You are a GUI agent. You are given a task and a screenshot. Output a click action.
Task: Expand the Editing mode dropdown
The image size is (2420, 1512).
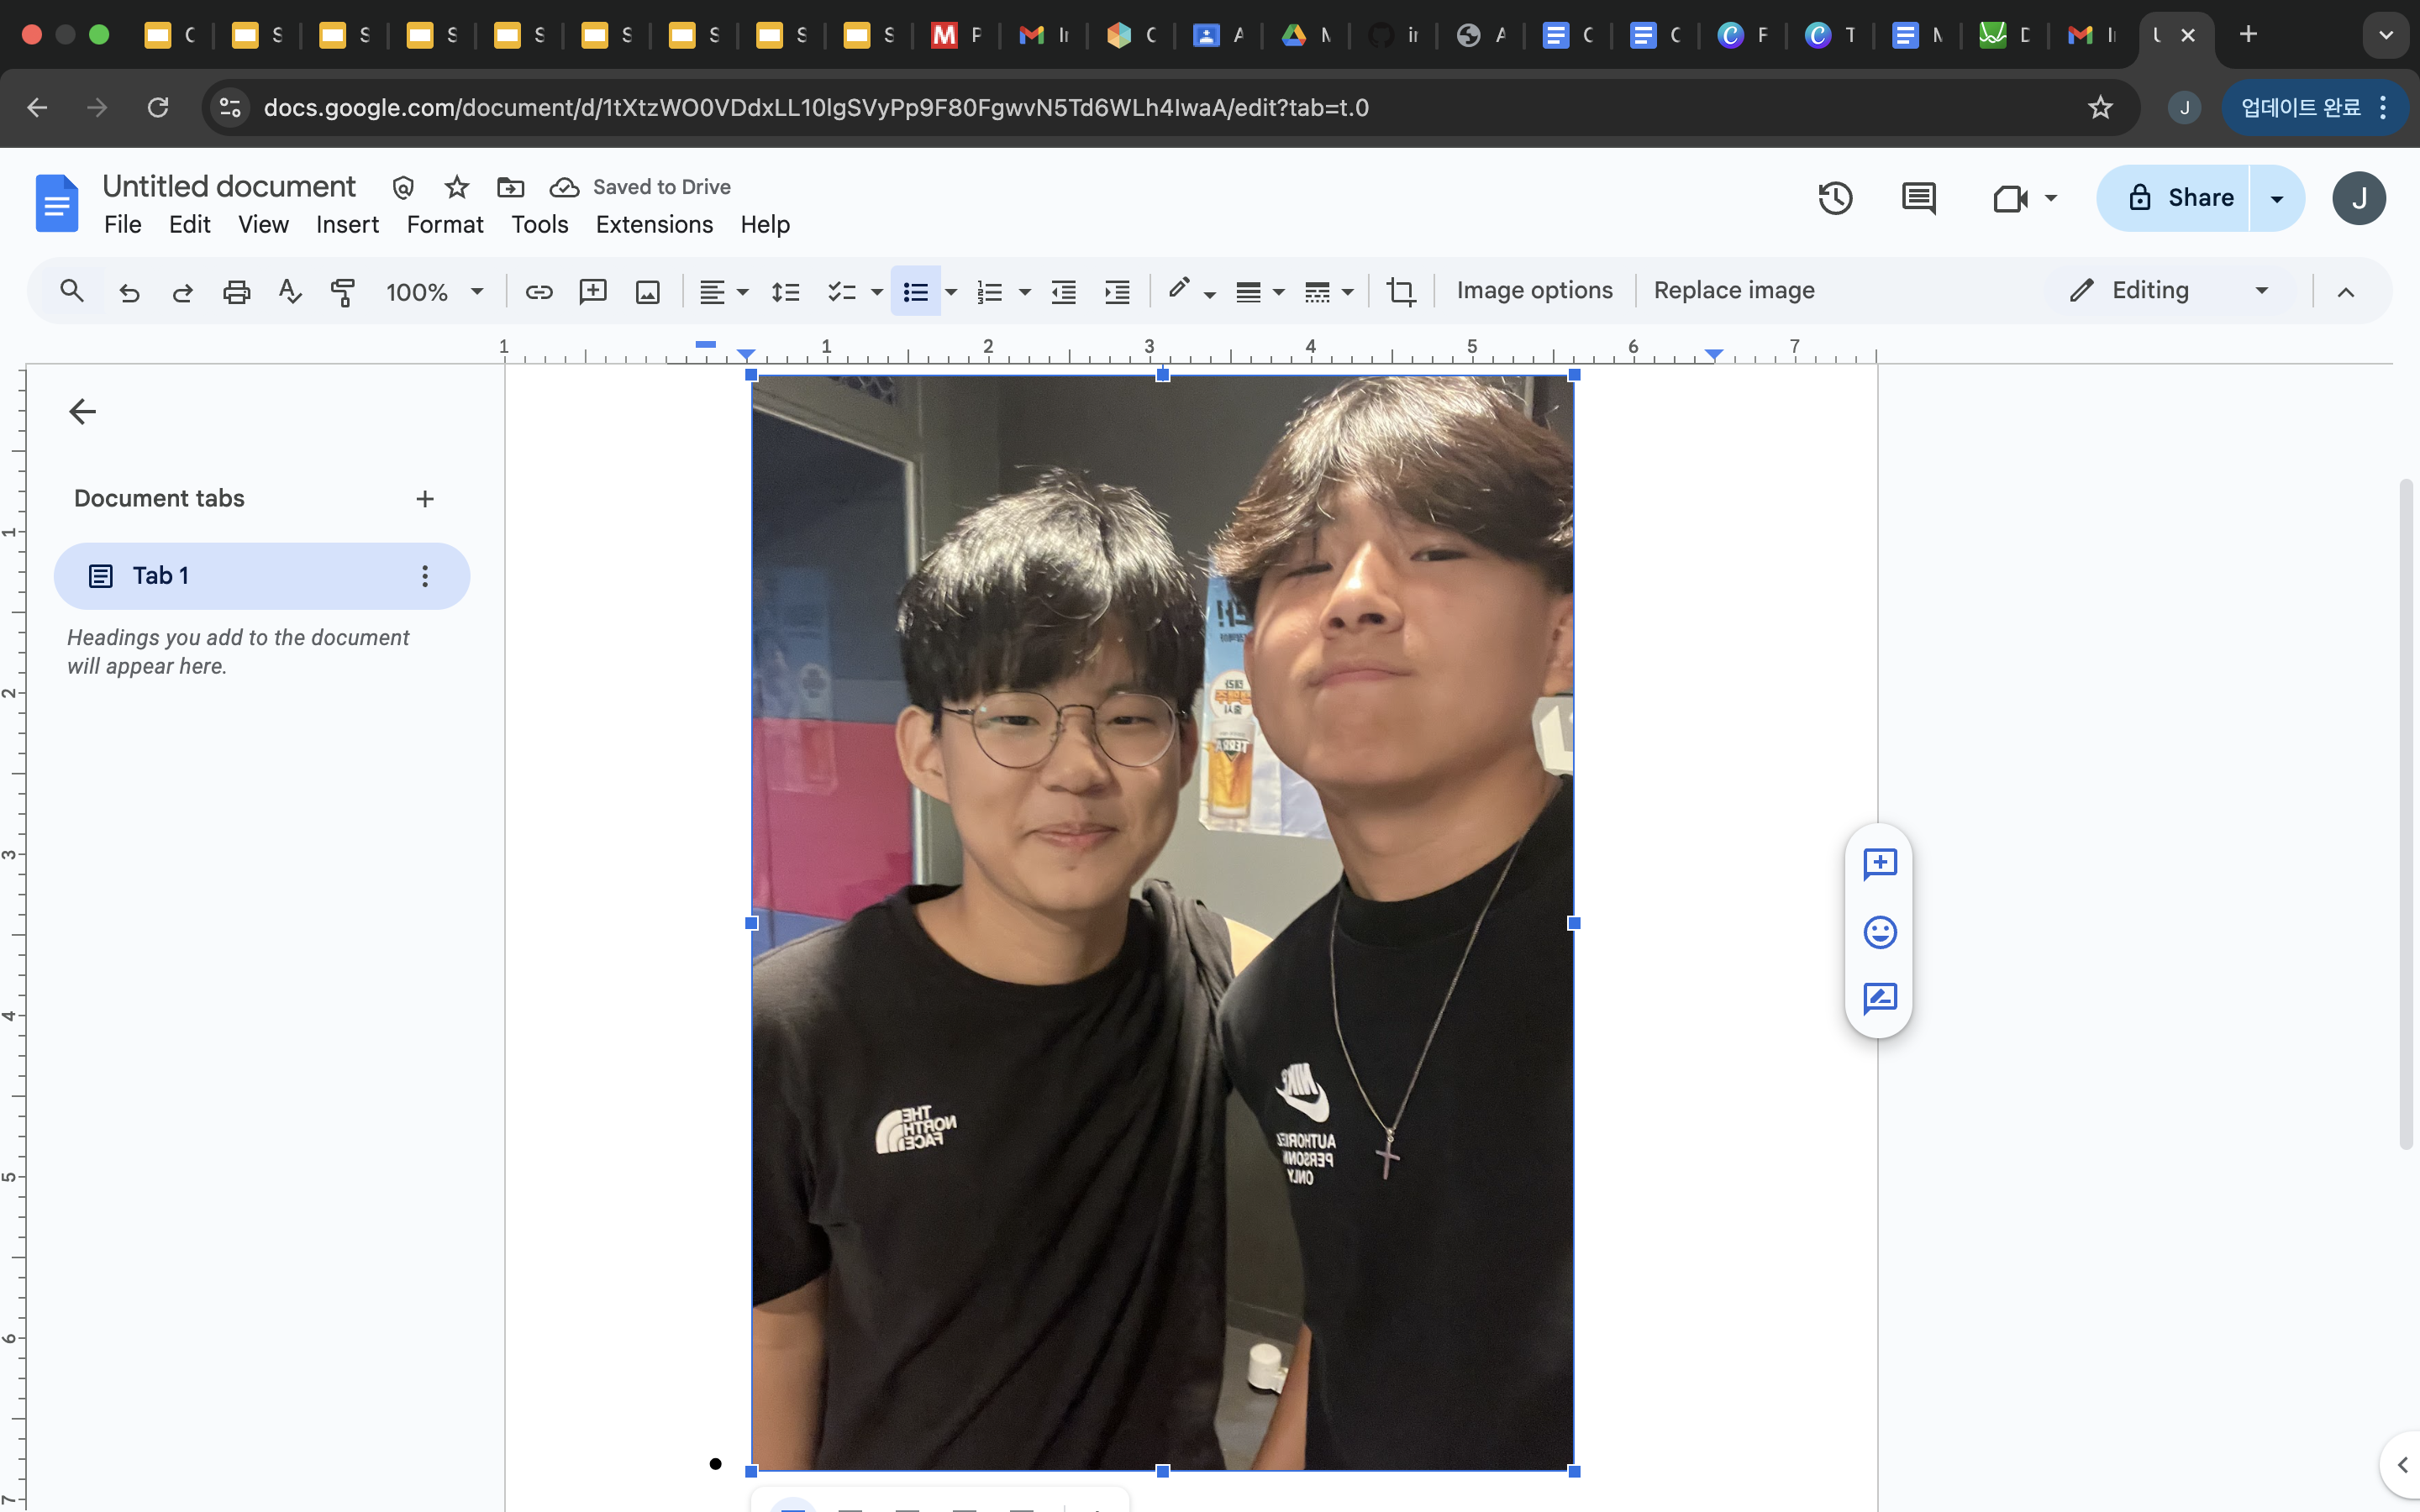pyautogui.click(x=2261, y=290)
